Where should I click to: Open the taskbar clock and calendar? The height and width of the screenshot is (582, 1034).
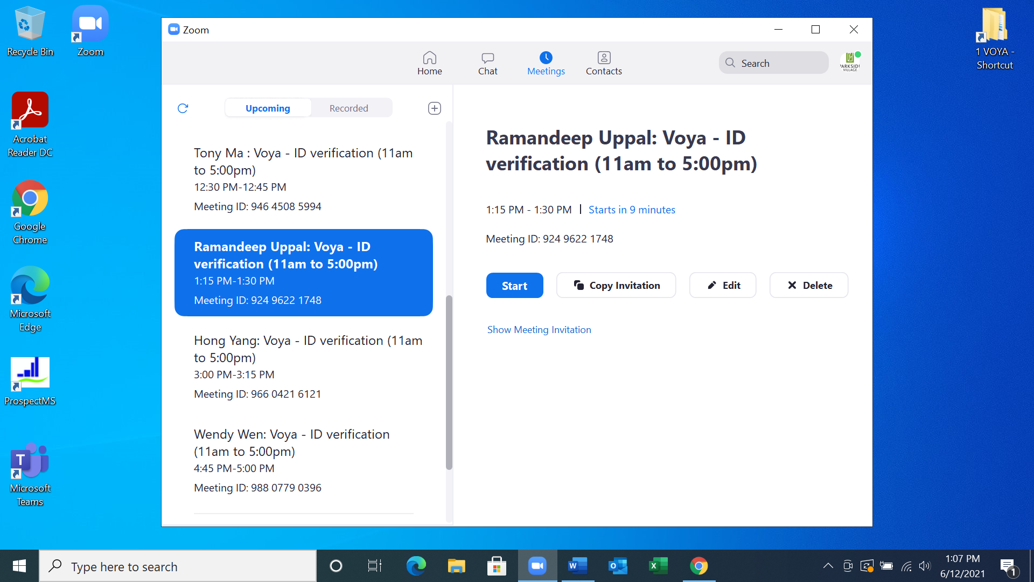pos(962,566)
